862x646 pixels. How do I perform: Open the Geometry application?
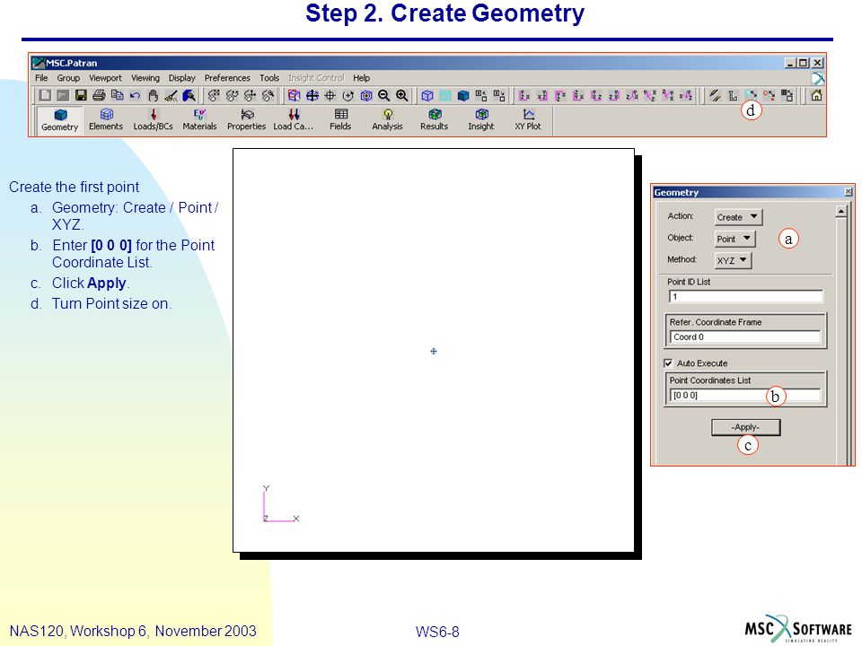(60, 119)
